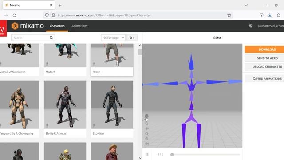Click the Ely By K.Atienza name label
The height and width of the screenshot is (160, 284).
pos(56,133)
